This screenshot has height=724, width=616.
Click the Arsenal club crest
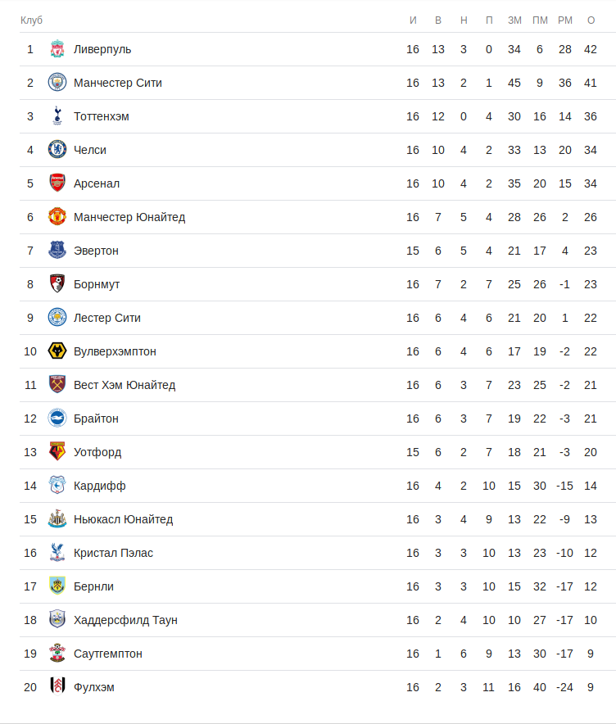click(57, 183)
